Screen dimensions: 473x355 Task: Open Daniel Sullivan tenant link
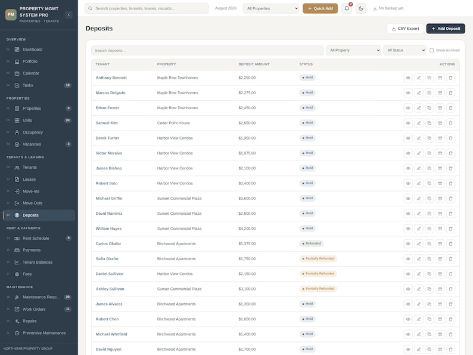(109, 274)
